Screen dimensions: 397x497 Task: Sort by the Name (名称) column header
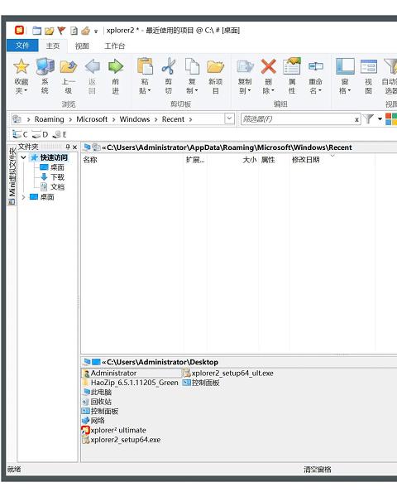tap(90, 160)
